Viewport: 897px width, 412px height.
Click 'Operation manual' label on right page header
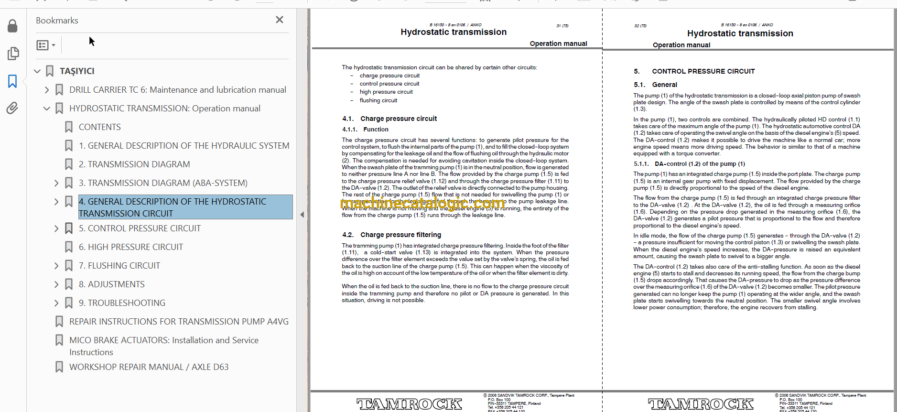click(681, 45)
